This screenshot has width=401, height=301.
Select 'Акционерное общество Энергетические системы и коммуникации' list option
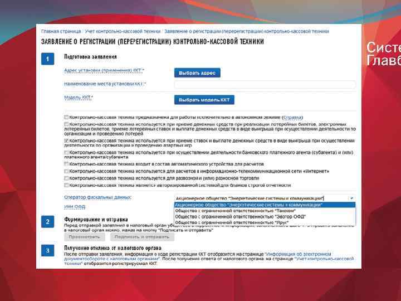tap(265, 205)
